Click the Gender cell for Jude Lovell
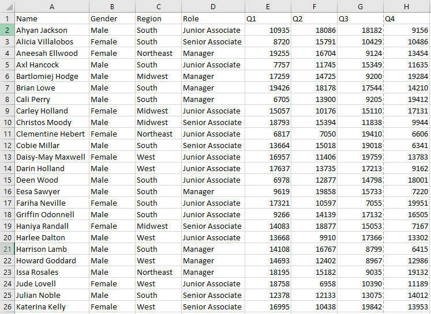Screen dimensions: 431x314 [x=112, y=283]
